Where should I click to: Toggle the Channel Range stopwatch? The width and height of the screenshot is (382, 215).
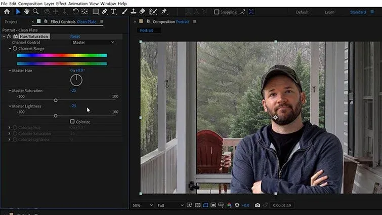15,48
